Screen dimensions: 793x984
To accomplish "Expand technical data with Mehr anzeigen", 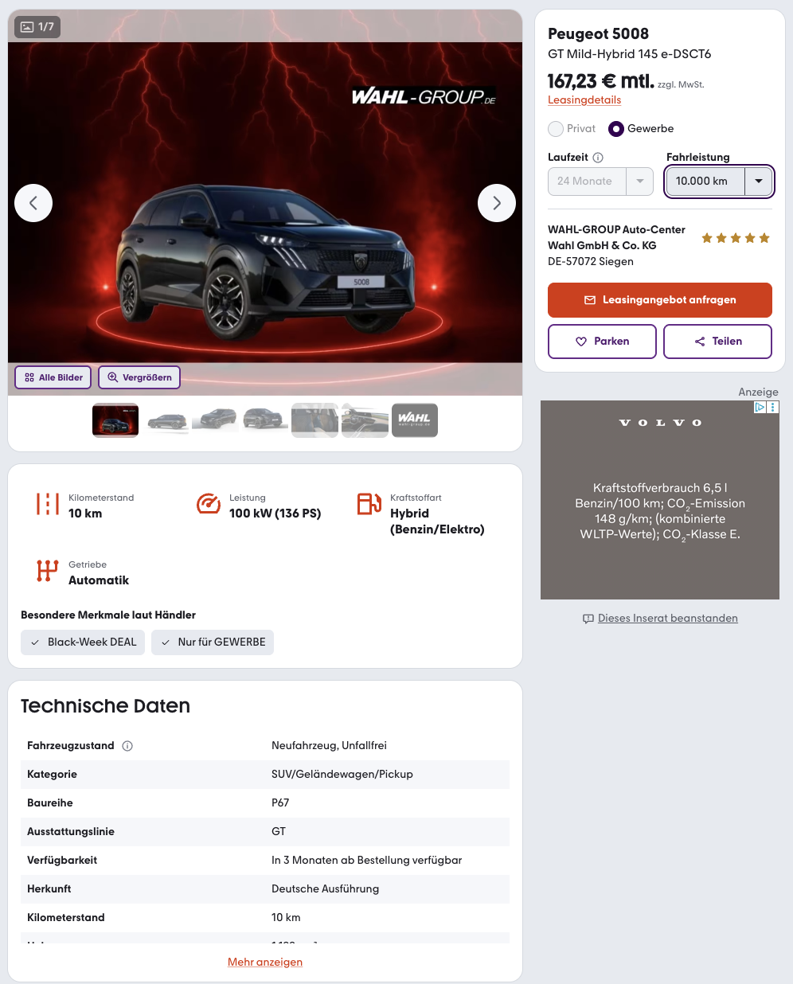I will pyautogui.click(x=265, y=963).
